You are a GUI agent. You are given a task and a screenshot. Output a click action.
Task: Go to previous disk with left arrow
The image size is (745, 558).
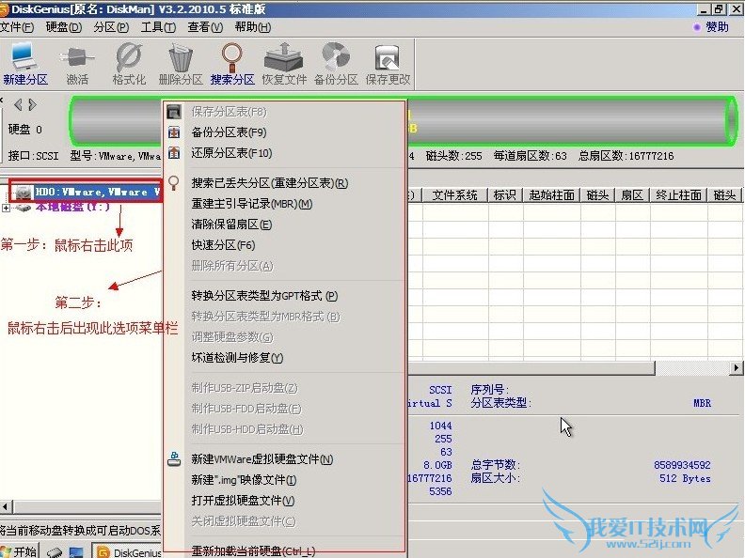[x=18, y=104]
